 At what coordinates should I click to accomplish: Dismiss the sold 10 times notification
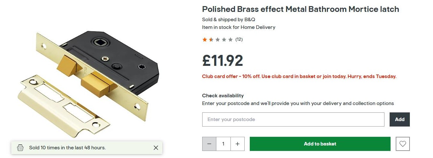click(156, 148)
